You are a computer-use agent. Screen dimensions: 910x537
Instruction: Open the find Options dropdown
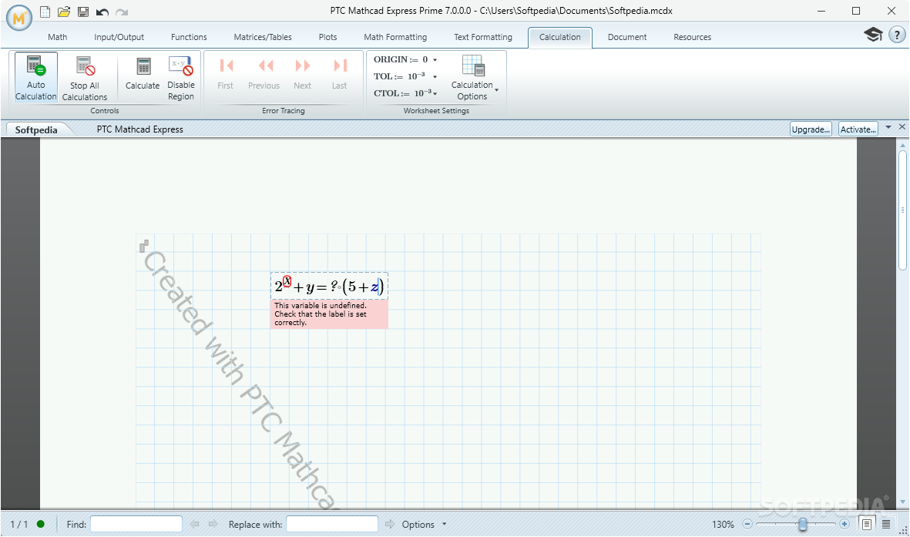[x=425, y=524]
